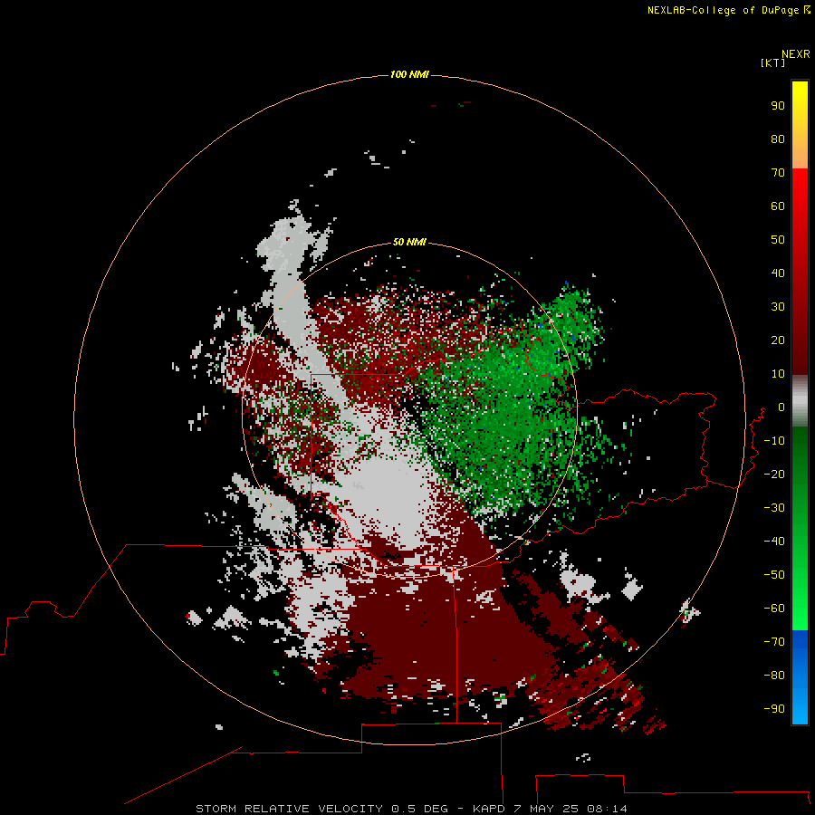The height and width of the screenshot is (815, 815).
Task: Click the 08:14 timestamp in caption
Action: tap(607, 809)
